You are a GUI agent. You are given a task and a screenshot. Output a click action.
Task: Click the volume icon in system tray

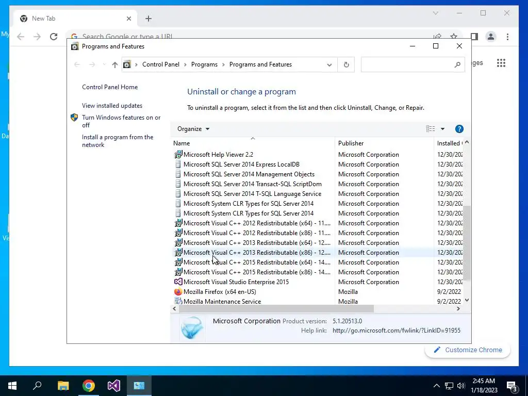tap(461, 386)
